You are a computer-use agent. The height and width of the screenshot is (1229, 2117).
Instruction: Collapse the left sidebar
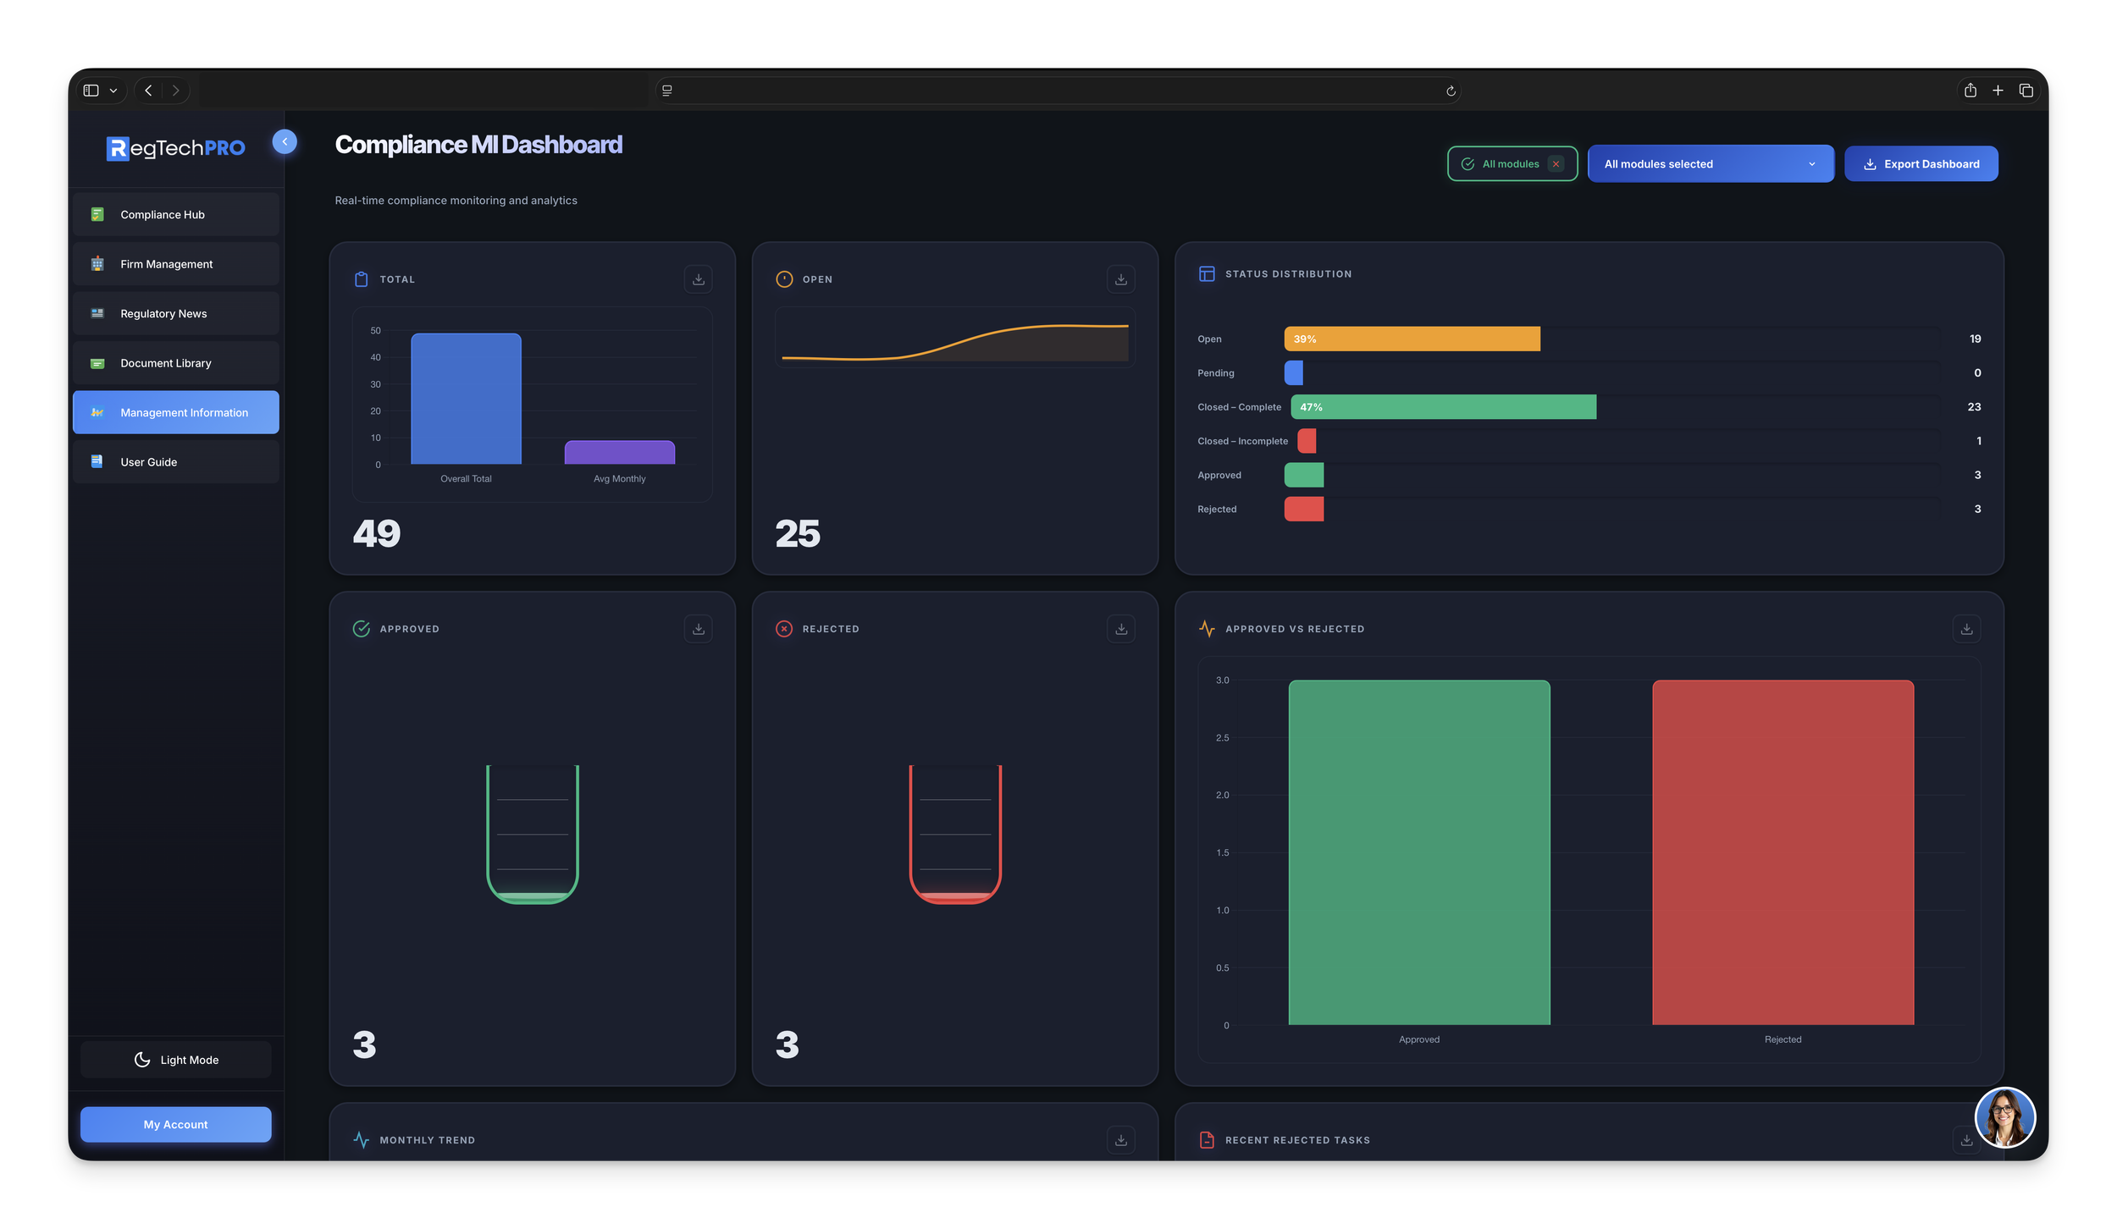285,141
